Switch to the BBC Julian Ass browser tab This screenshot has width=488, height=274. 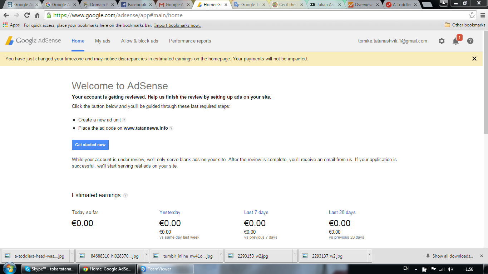[325, 5]
